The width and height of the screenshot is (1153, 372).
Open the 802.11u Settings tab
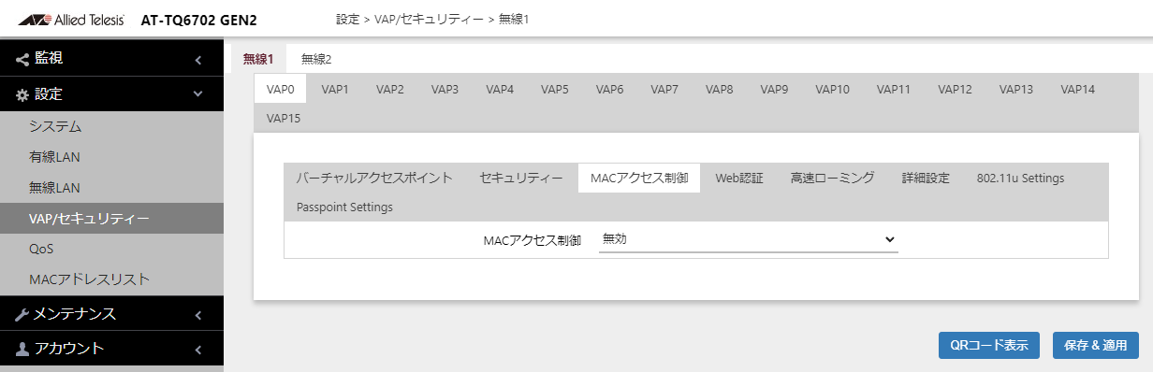[x=1020, y=178]
